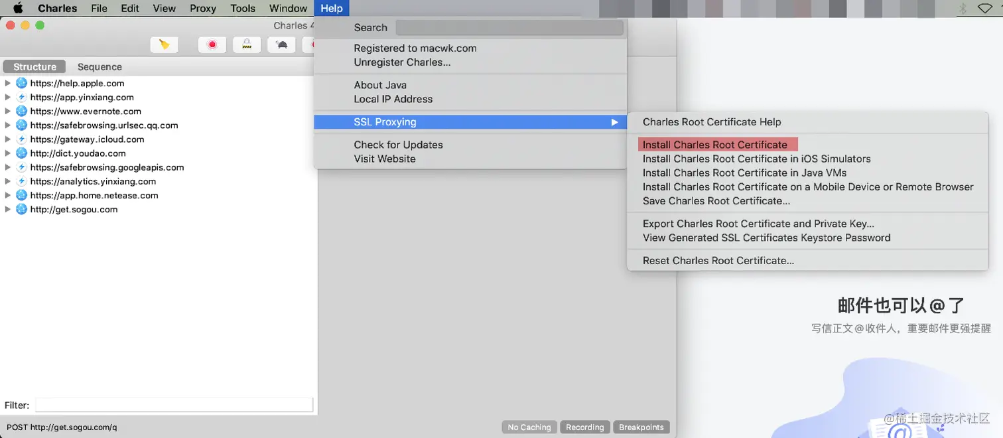Viewport: 1003px width, 438px height.
Task: Expand the analytics.yinxiang.com tree node
Action: click(8, 181)
